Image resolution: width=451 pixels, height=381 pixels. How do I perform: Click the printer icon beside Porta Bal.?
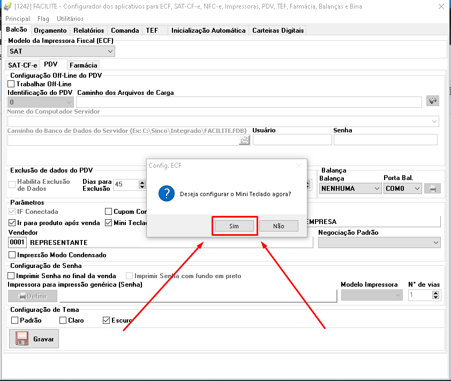coord(433,189)
